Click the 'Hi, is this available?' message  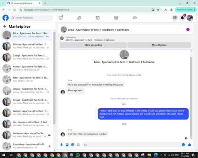pos(95,85)
